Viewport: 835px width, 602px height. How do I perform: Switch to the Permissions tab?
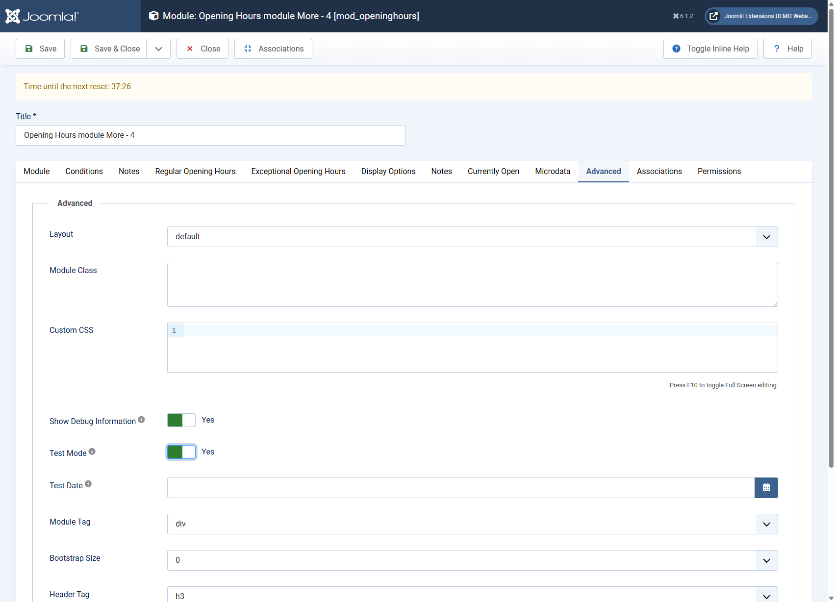click(719, 172)
